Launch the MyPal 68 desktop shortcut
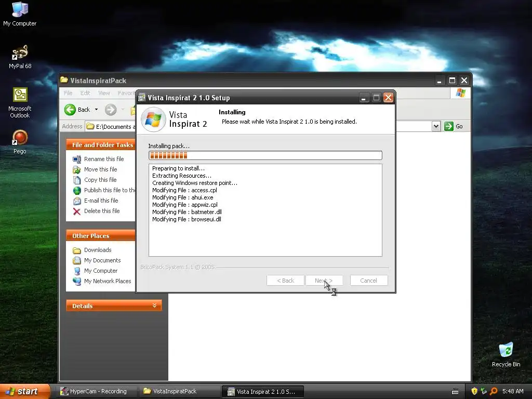 coord(20,56)
